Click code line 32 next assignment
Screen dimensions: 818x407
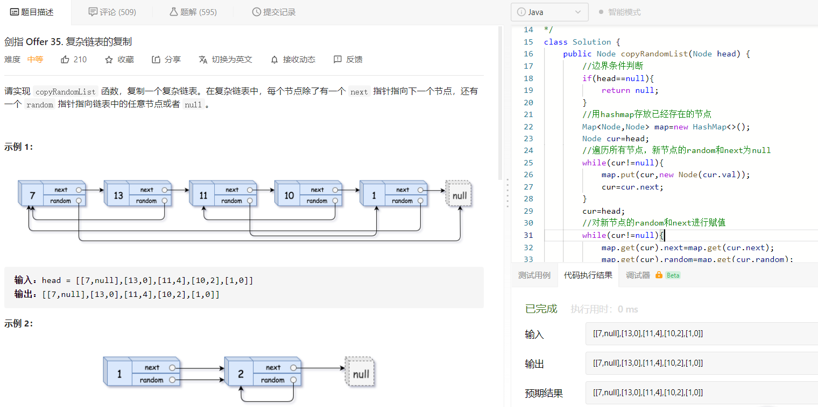click(688, 248)
